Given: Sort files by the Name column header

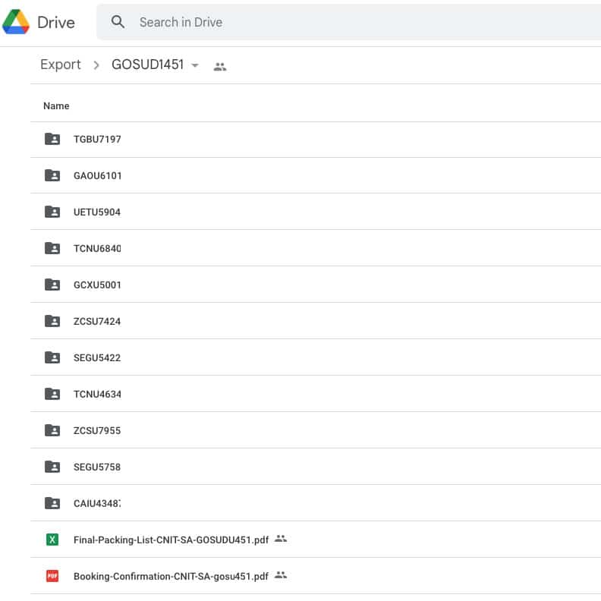Looking at the screenshot, I should pyautogui.click(x=56, y=106).
